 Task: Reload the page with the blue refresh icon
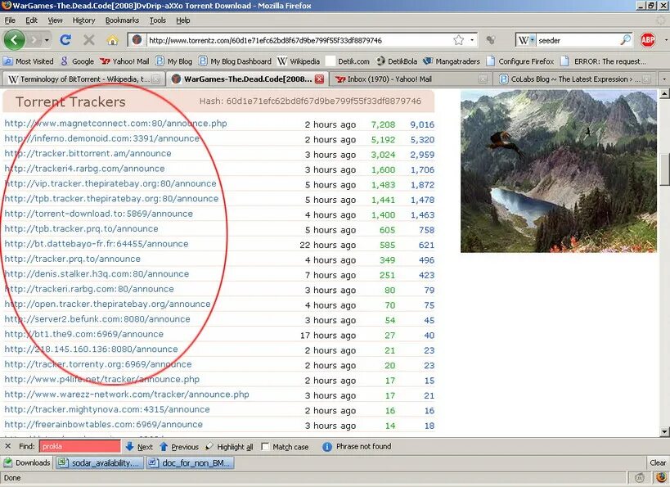click(x=65, y=40)
